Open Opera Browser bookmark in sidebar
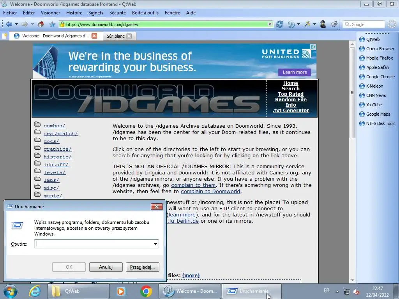 [377, 49]
